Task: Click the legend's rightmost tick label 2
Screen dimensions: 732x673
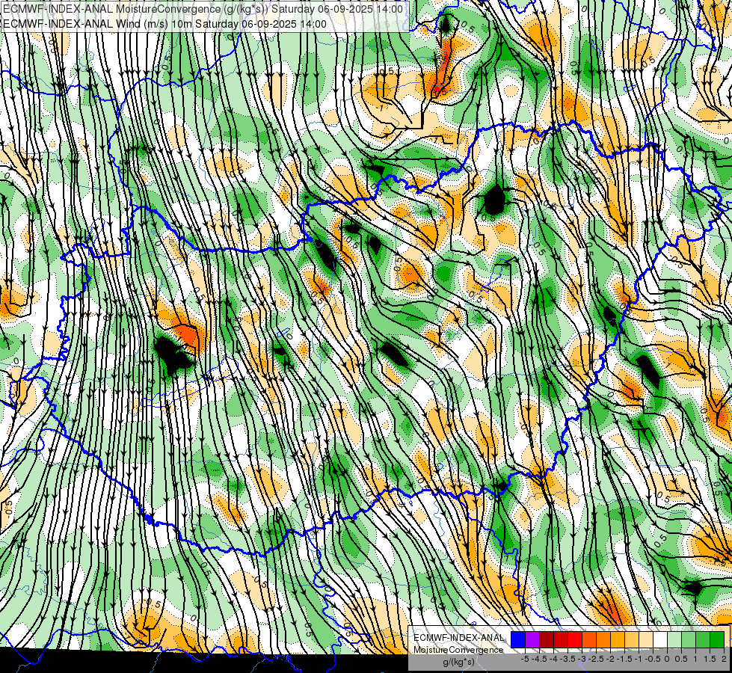Action: pyautogui.click(x=724, y=659)
